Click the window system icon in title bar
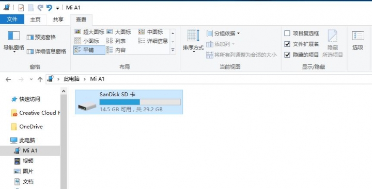The height and width of the screenshot is (189, 372). point(7,8)
